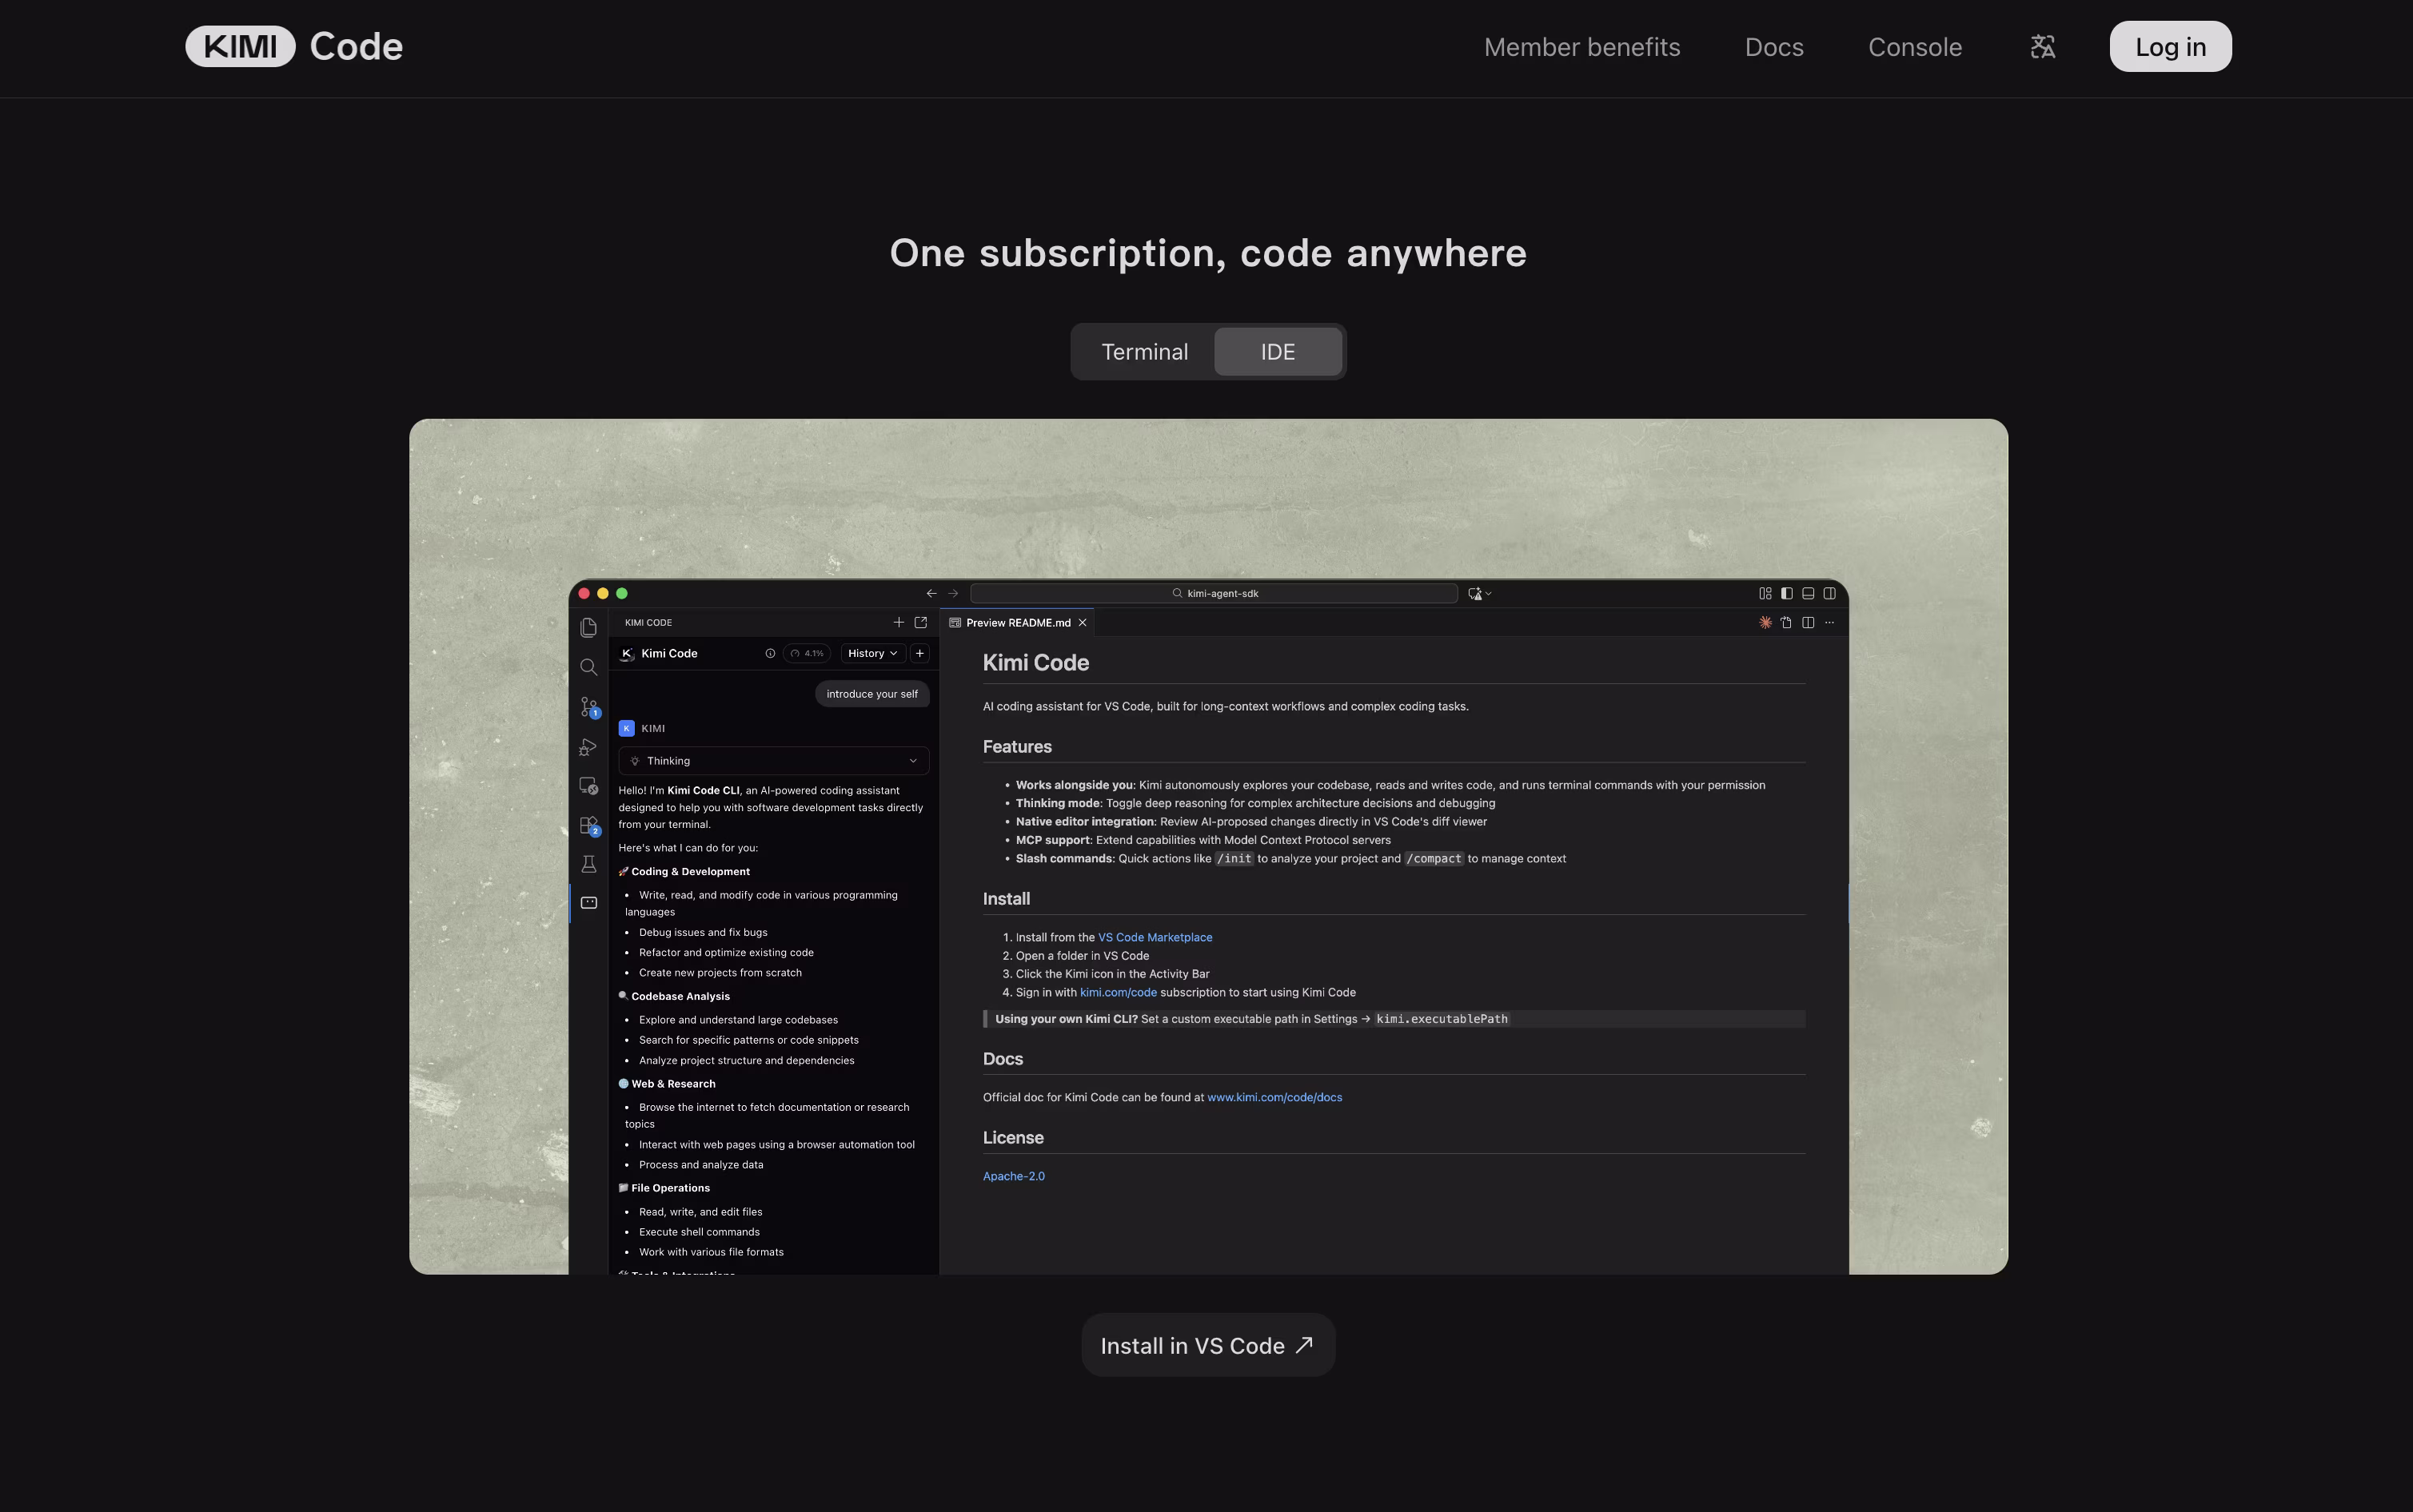Click the "introduce your self" message bubble
The width and height of the screenshot is (2413, 1512).
point(871,694)
